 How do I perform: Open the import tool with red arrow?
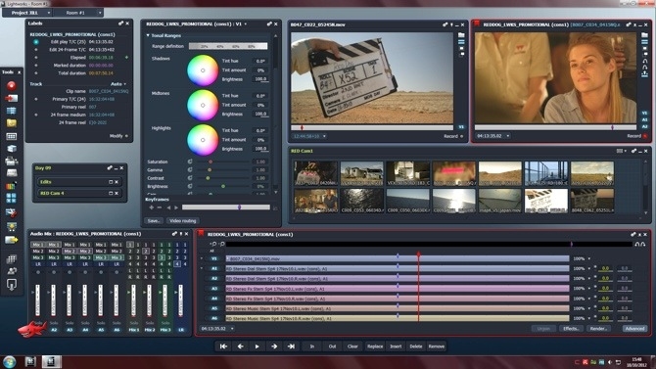coord(12,98)
